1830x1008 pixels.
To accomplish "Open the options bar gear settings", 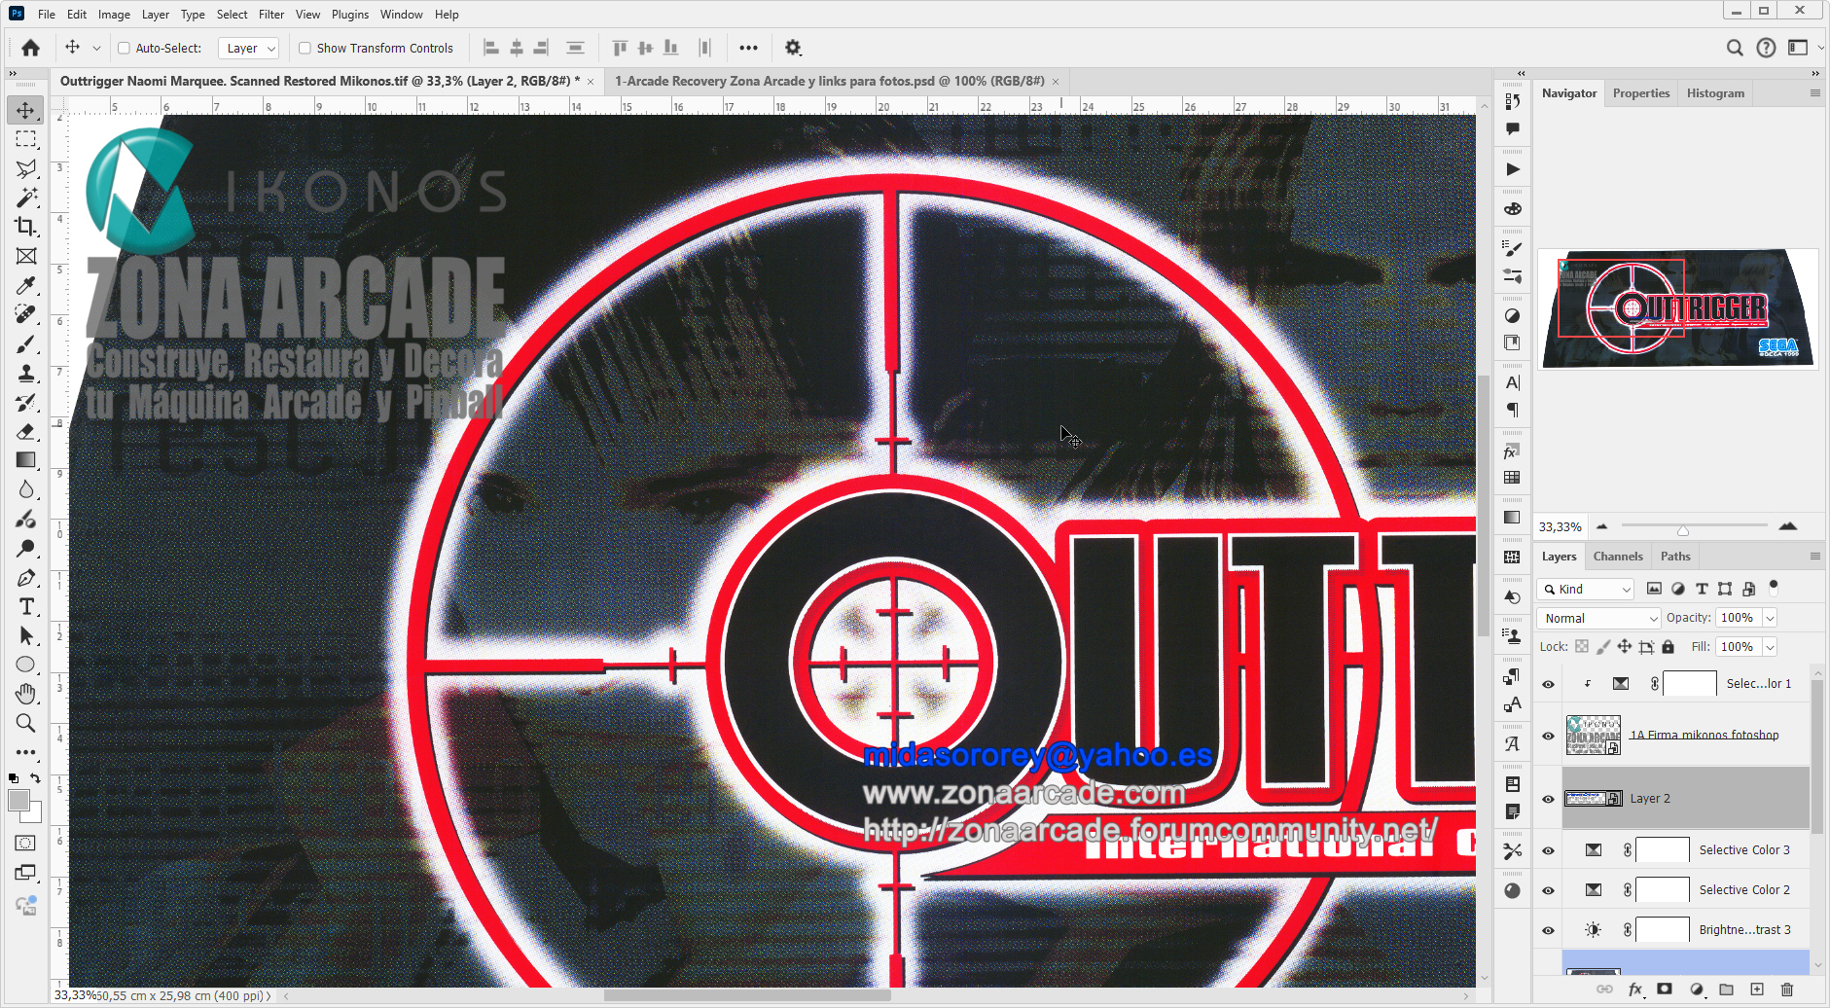I will pyautogui.click(x=793, y=48).
